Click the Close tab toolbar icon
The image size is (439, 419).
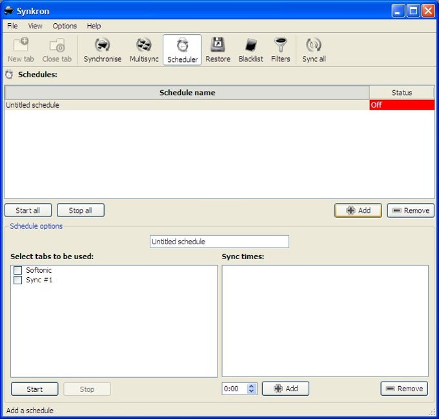57,50
